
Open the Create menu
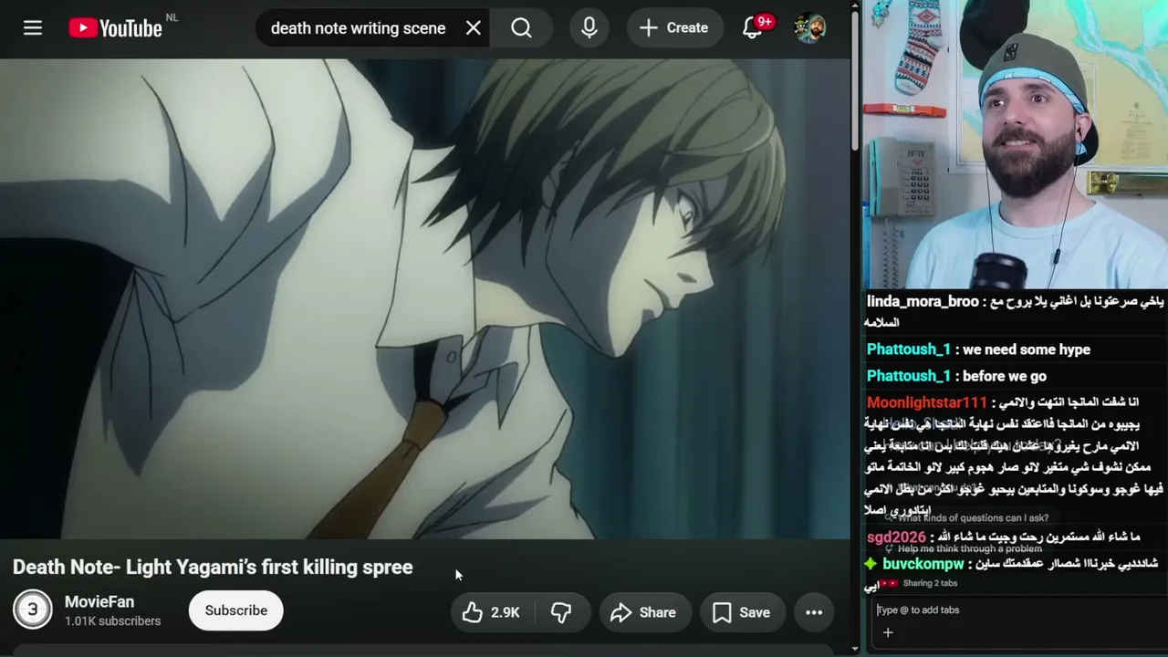pyautogui.click(x=674, y=28)
